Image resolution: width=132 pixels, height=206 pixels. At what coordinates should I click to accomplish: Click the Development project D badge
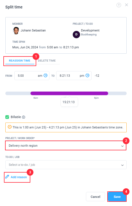click(x=76, y=34)
